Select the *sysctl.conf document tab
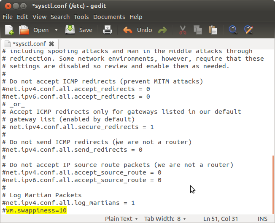 (29, 43)
